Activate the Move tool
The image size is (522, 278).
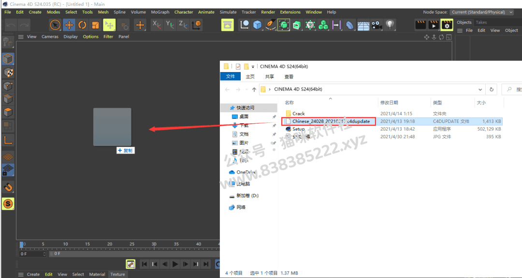tap(69, 25)
